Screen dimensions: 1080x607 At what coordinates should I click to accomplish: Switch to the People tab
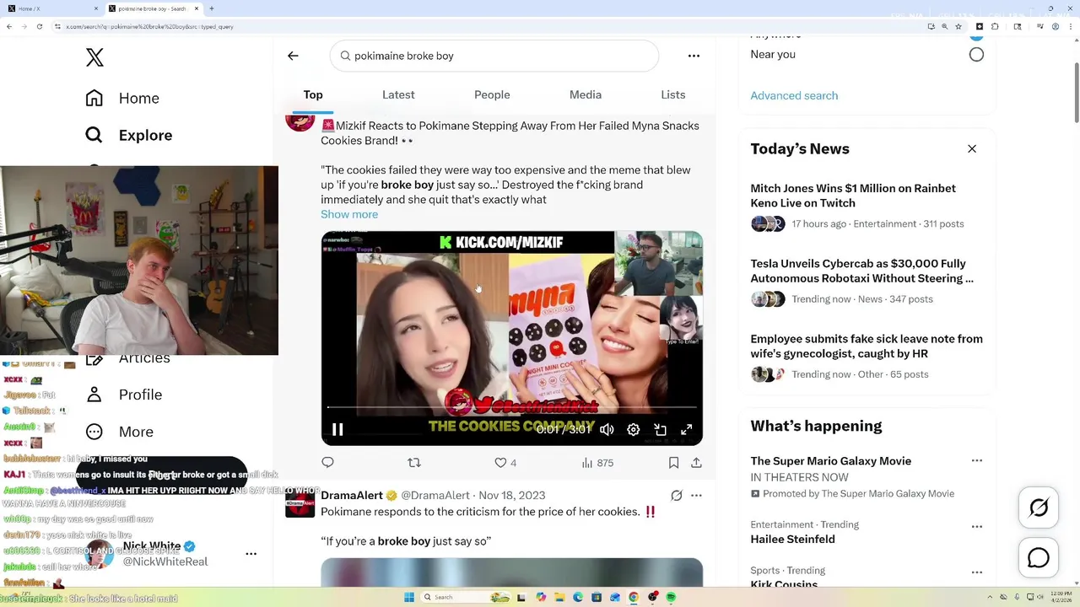(492, 95)
